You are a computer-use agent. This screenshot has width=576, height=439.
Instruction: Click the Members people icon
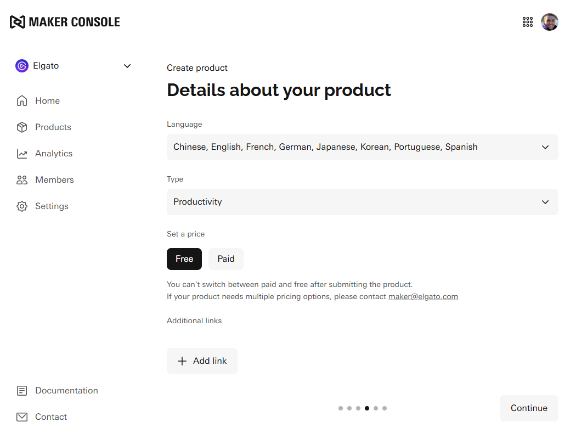click(x=22, y=180)
